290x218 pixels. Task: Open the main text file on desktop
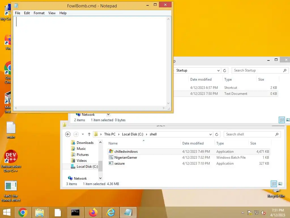coord(11,130)
